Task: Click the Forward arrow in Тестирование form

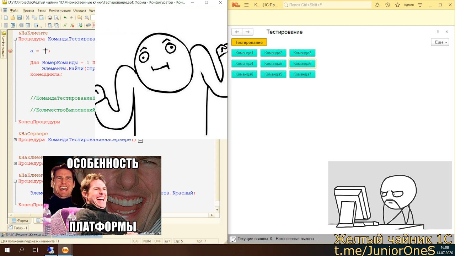Action: 248,32
